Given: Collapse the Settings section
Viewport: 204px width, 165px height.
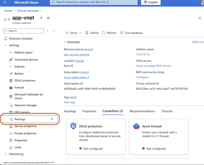Looking at the screenshot, I should coord(6,45).
